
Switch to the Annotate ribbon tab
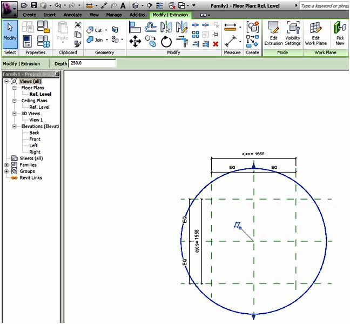point(72,15)
